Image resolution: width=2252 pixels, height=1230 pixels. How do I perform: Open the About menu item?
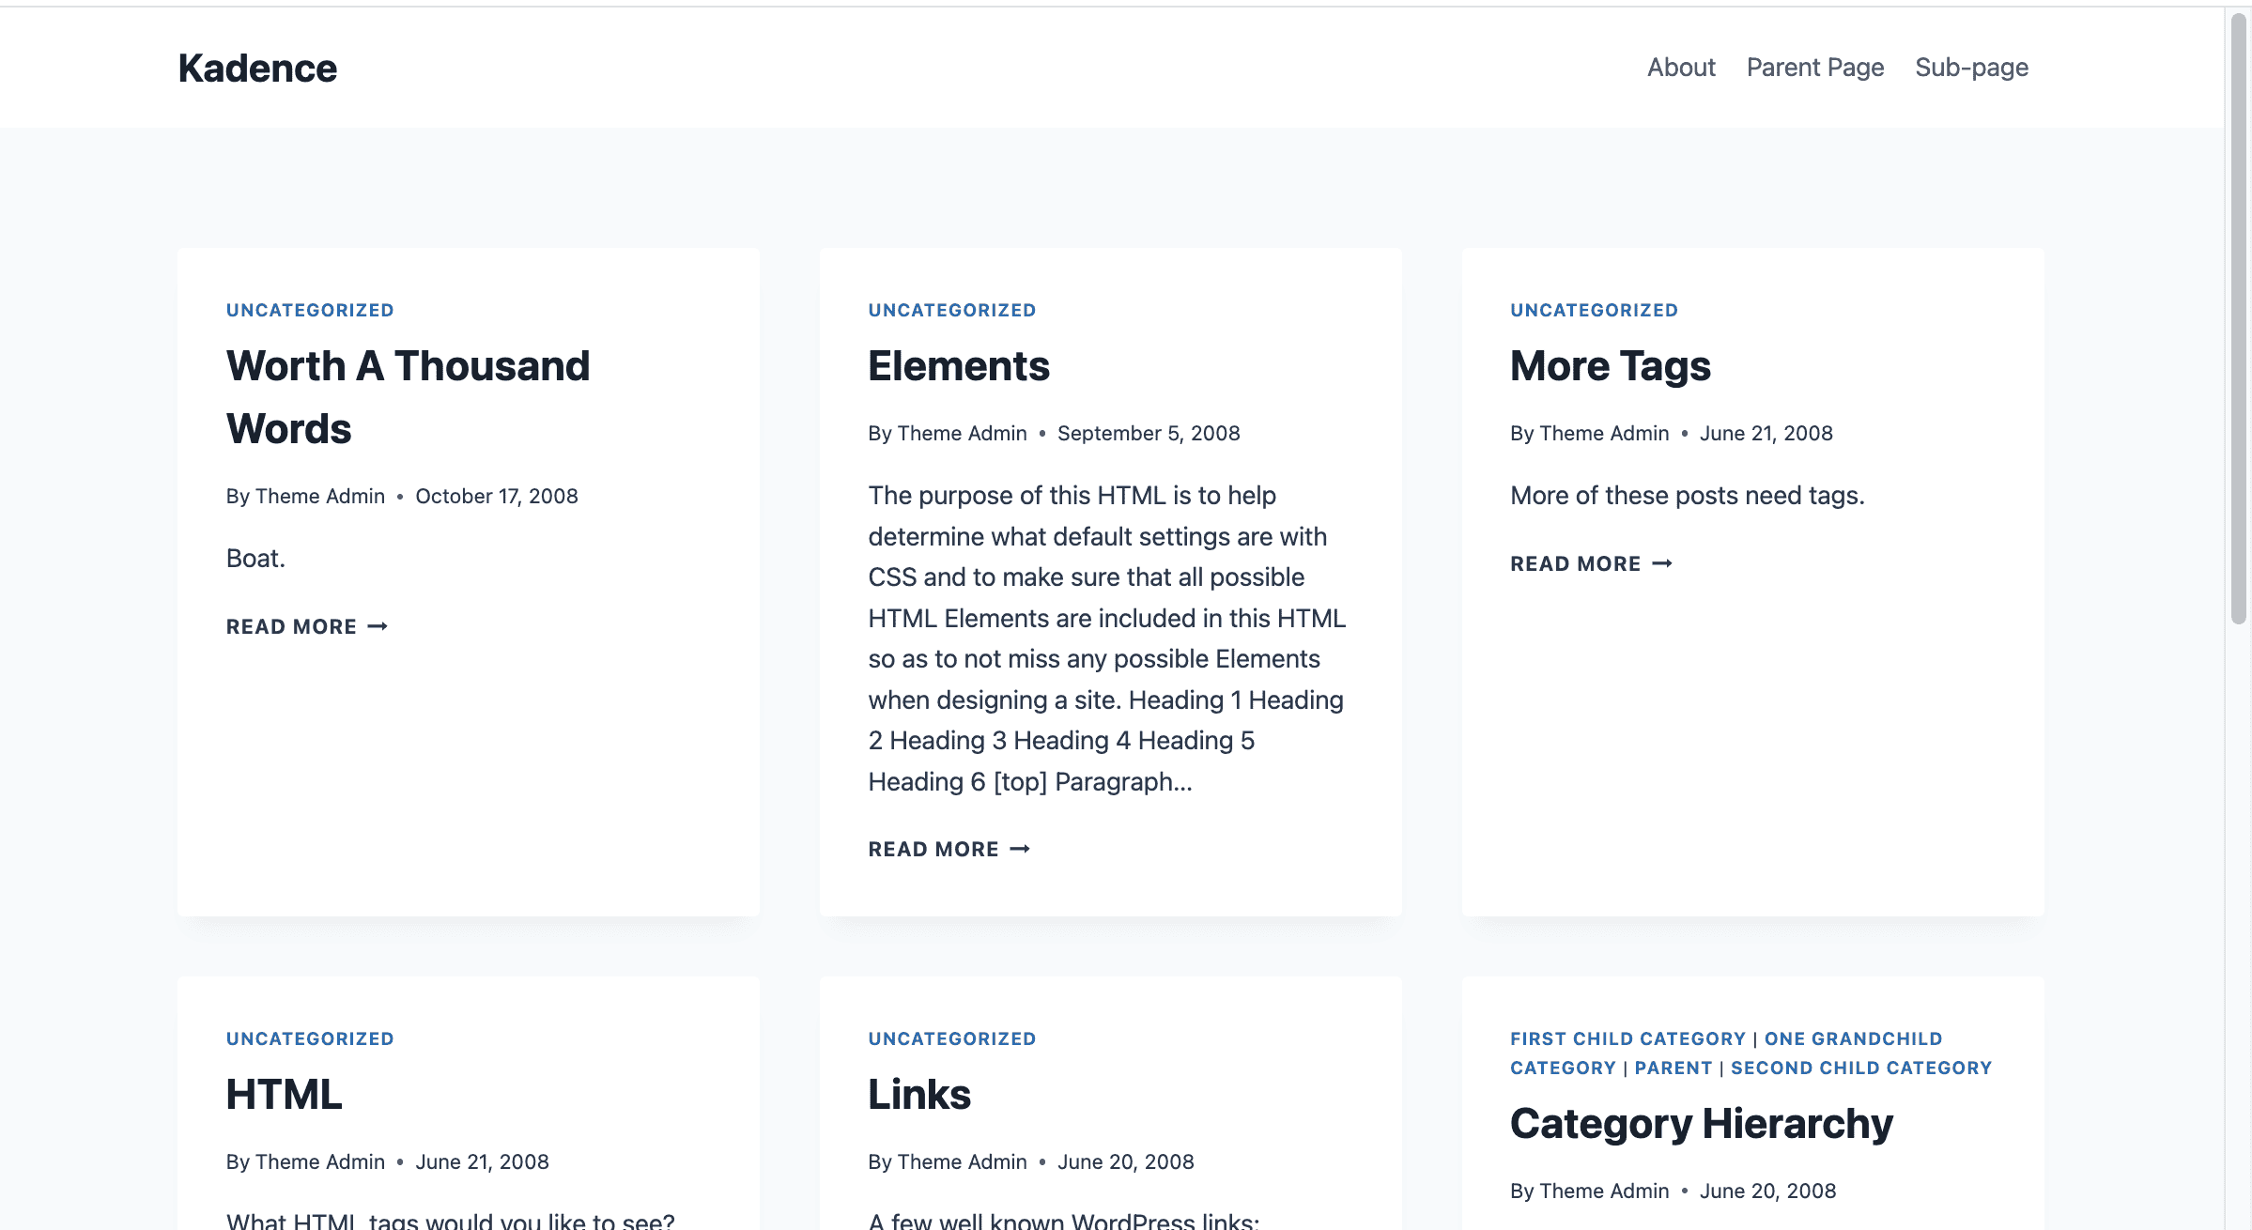(1680, 68)
